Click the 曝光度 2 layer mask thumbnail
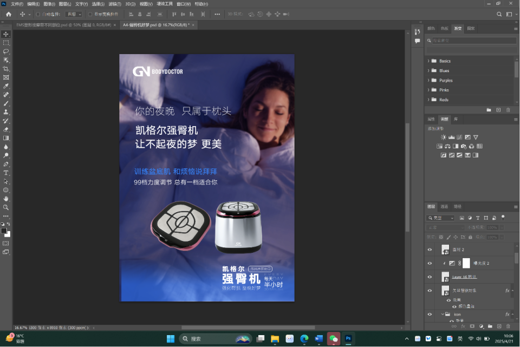The width and height of the screenshot is (520, 347). 466,263
